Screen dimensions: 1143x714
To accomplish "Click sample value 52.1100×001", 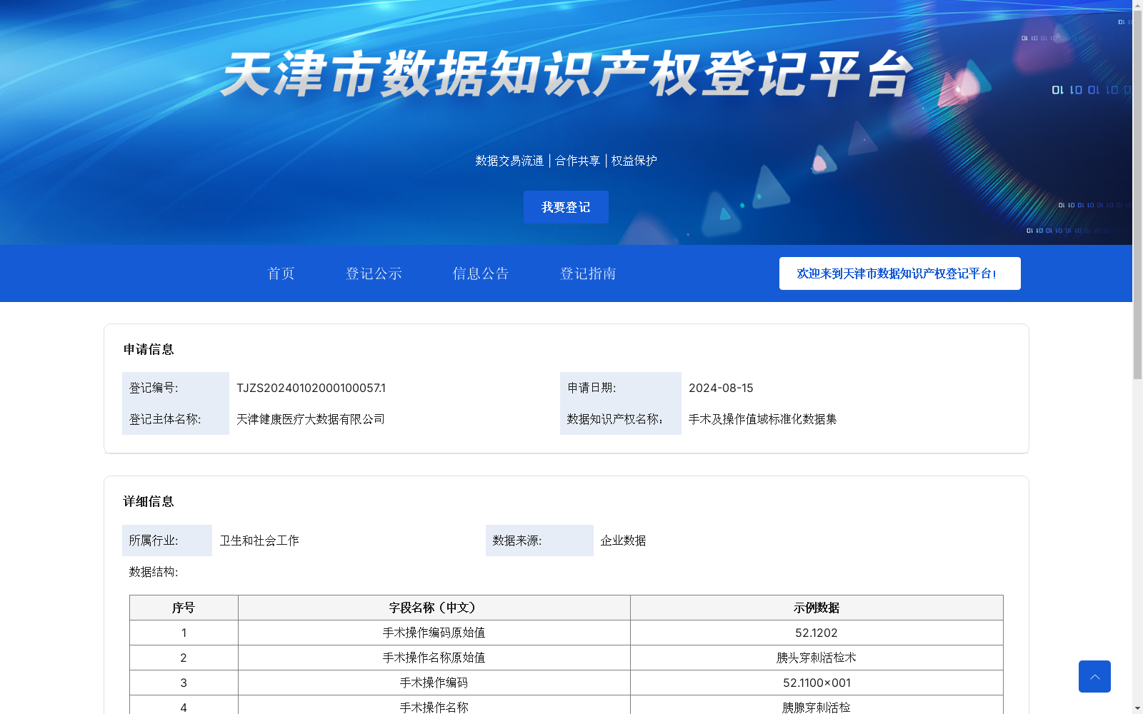I will 817,683.
